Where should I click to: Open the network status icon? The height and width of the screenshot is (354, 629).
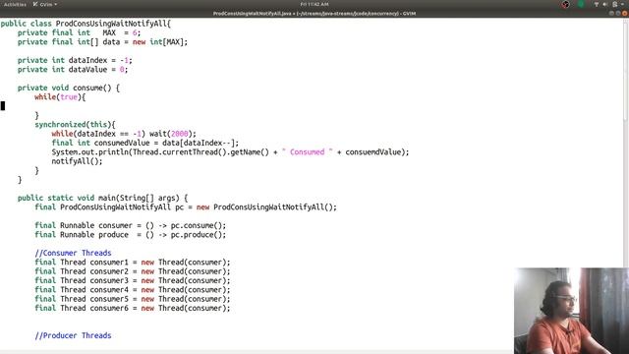(x=597, y=4)
